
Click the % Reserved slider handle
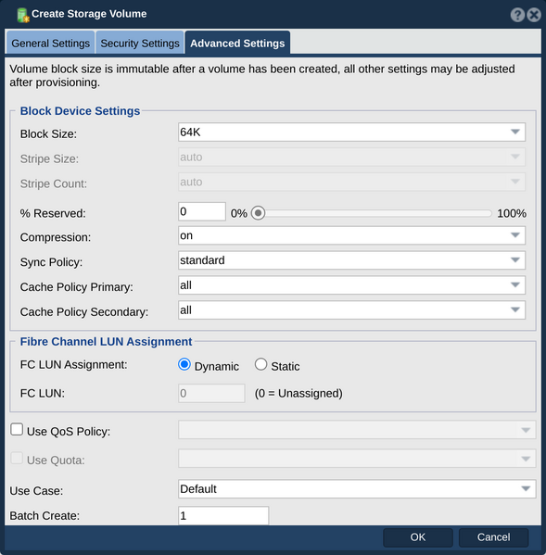point(258,213)
